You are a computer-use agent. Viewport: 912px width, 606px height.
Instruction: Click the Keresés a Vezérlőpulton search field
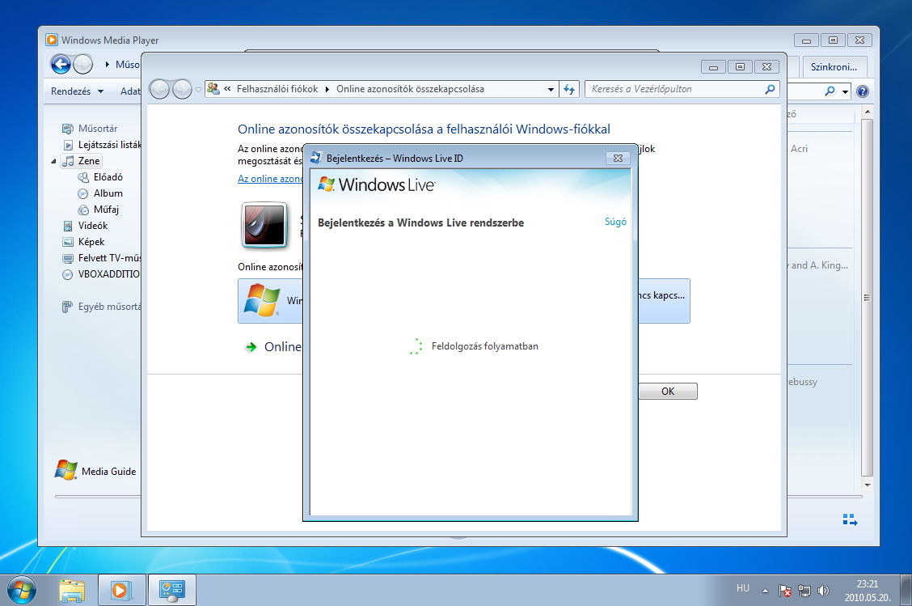click(675, 89)
